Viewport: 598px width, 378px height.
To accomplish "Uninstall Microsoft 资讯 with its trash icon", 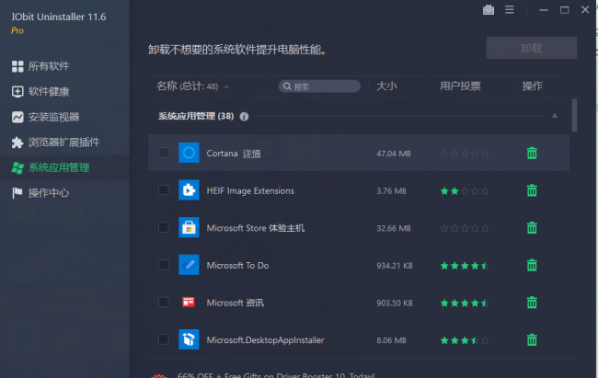I will [532, 303].
